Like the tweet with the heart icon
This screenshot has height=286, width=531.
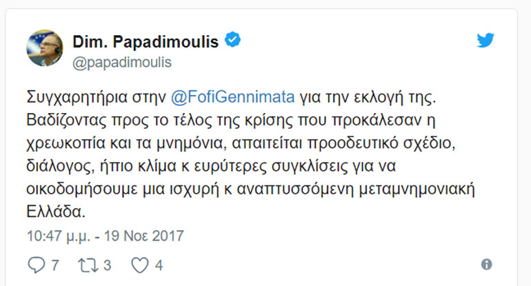[x=140, y=265]
